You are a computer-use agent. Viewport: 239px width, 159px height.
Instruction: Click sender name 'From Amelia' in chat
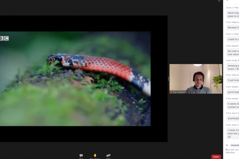(233, 99)
